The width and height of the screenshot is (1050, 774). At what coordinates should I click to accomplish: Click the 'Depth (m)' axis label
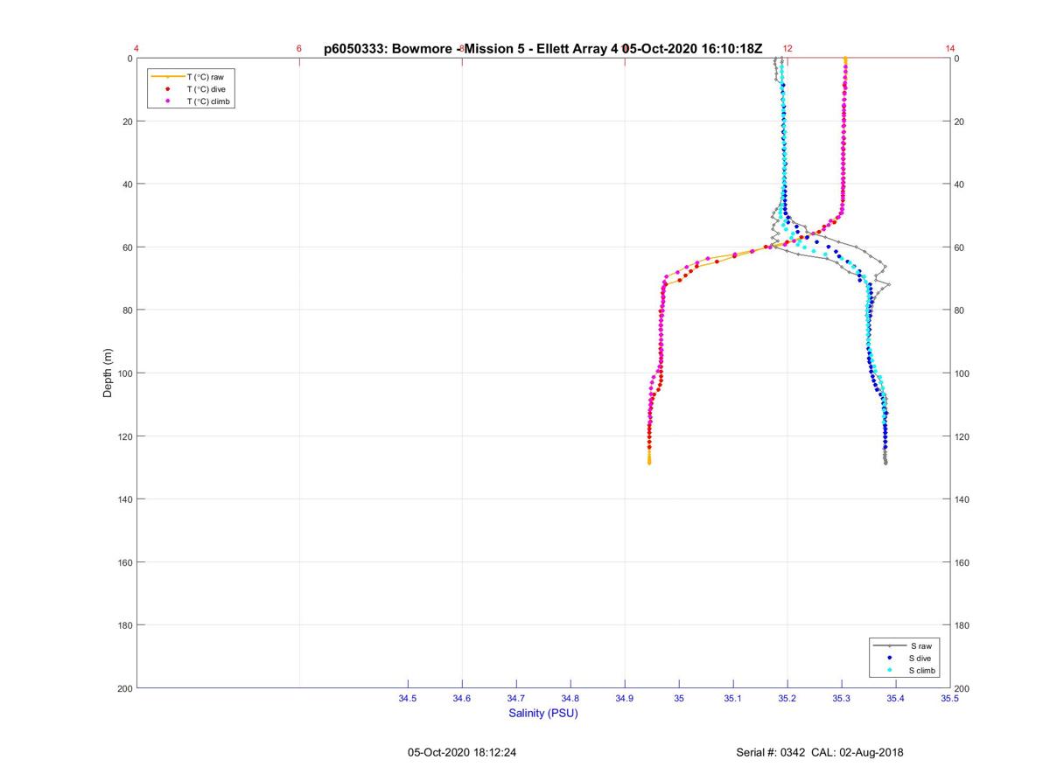point(108,373)
